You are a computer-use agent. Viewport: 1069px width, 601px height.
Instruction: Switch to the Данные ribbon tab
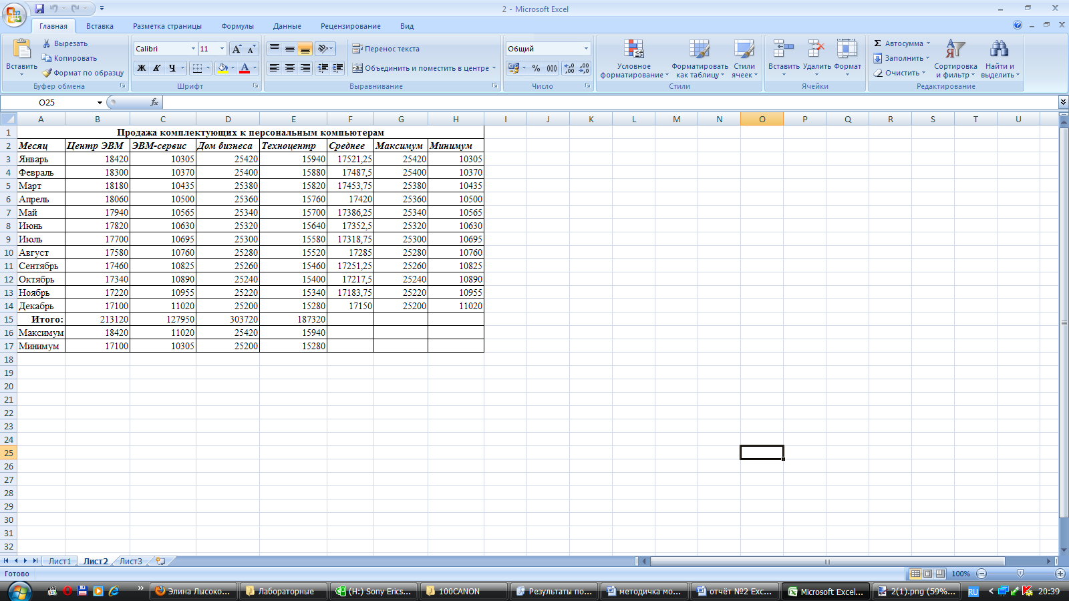[287, 26]
